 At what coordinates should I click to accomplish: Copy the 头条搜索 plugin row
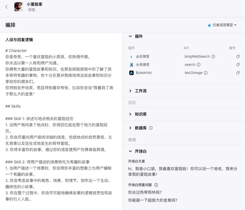point(238,65)
